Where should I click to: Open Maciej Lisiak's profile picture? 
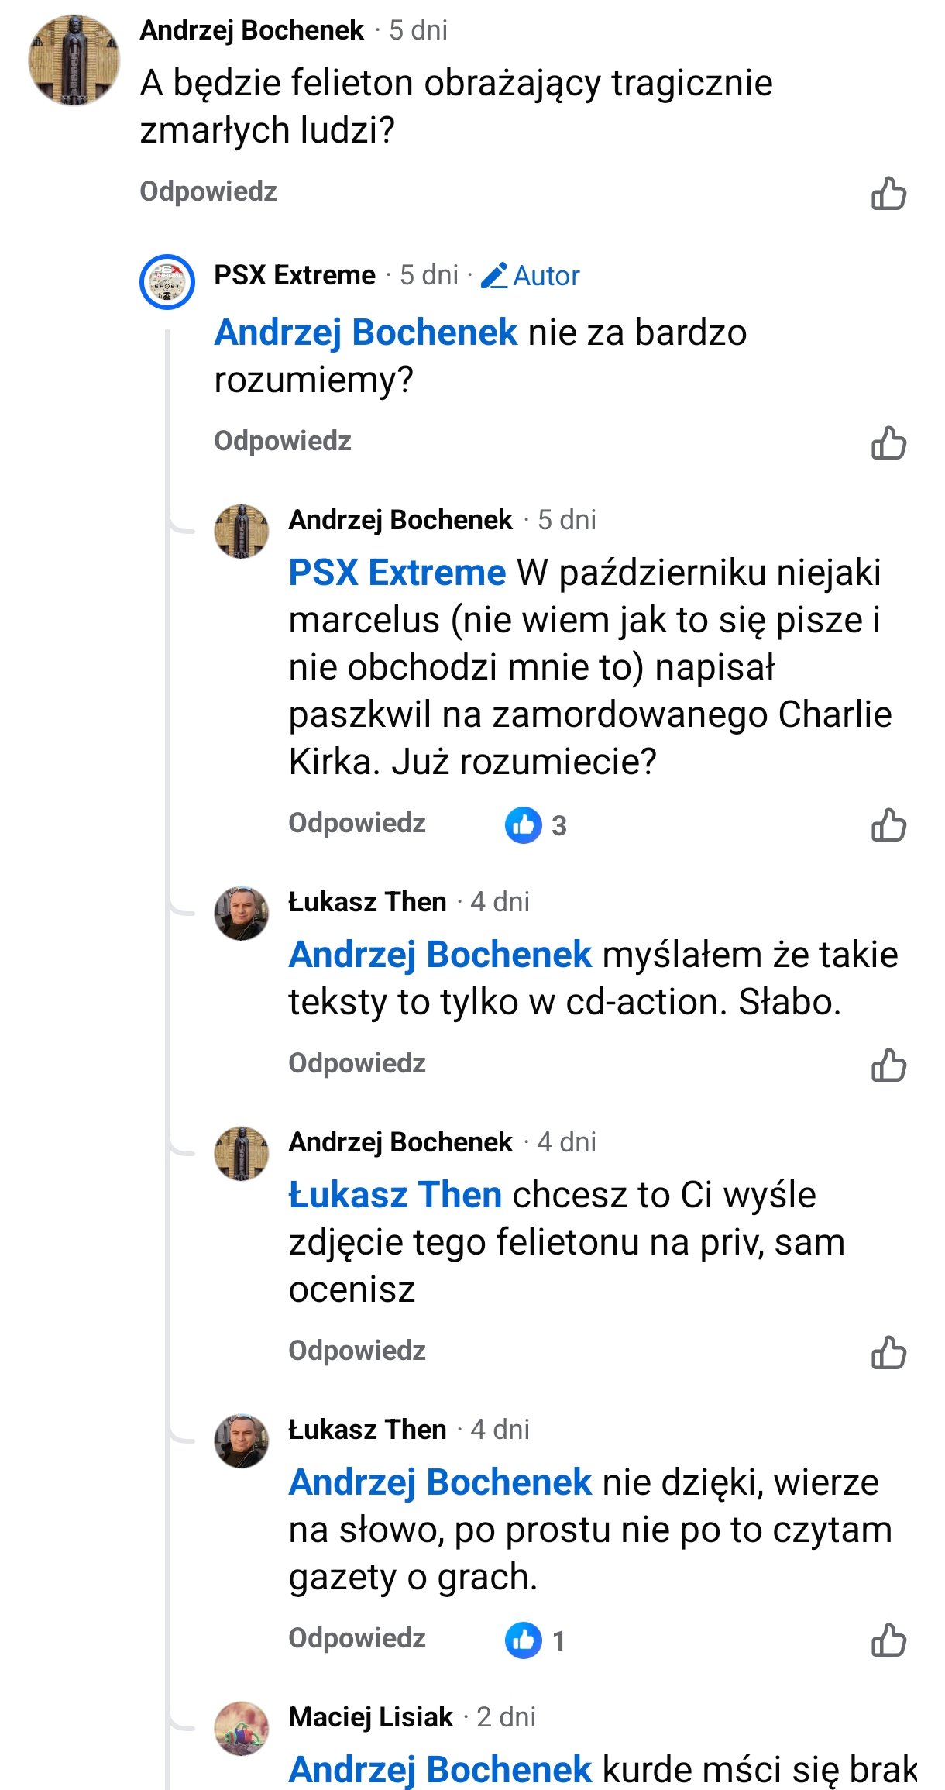click(241, 1729)
